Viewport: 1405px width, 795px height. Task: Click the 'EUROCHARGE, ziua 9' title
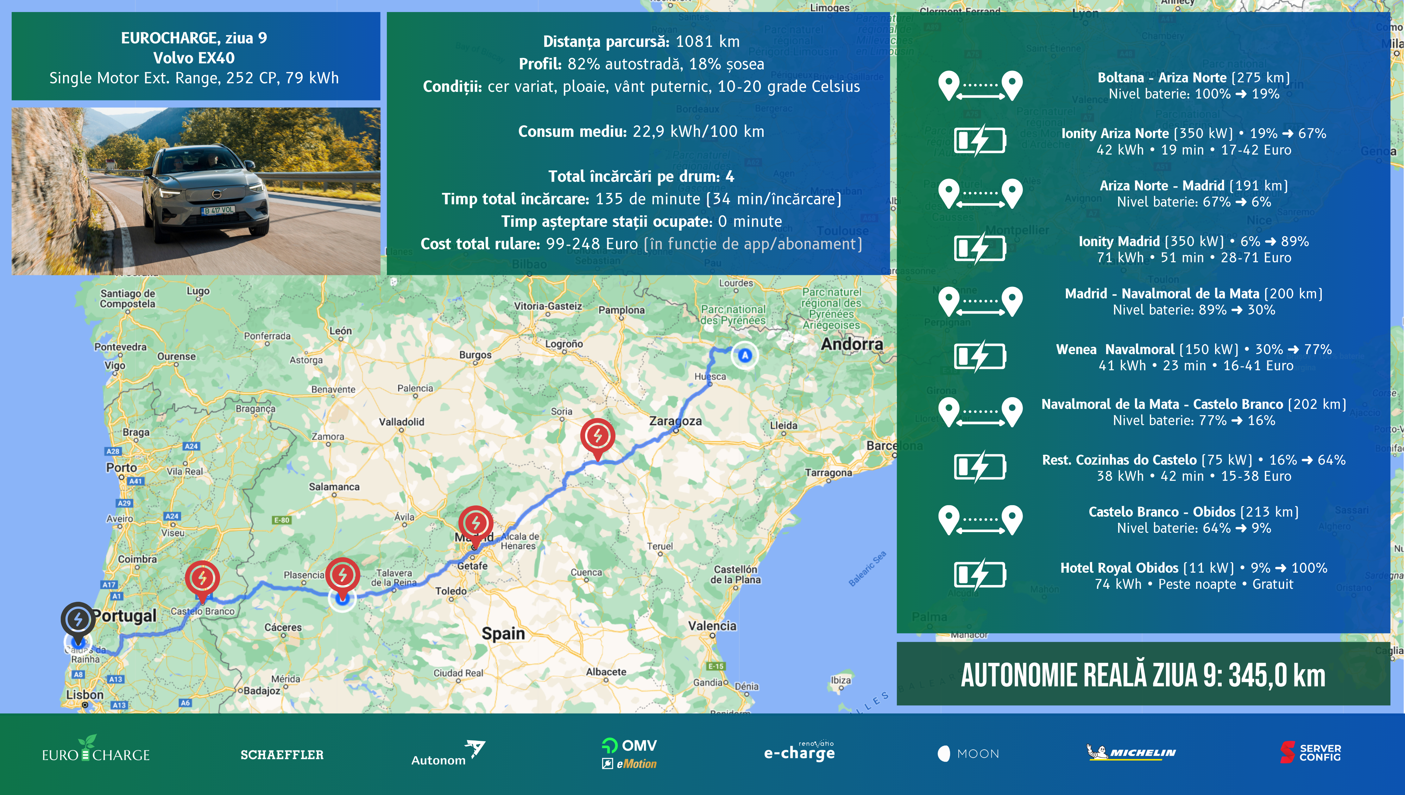[x=194, y=38]
